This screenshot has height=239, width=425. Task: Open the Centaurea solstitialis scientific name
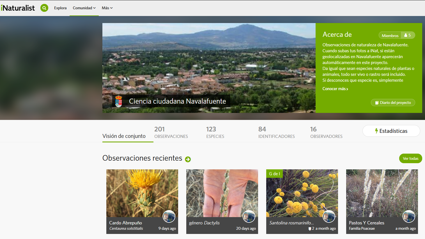click(x=126, y=229)
